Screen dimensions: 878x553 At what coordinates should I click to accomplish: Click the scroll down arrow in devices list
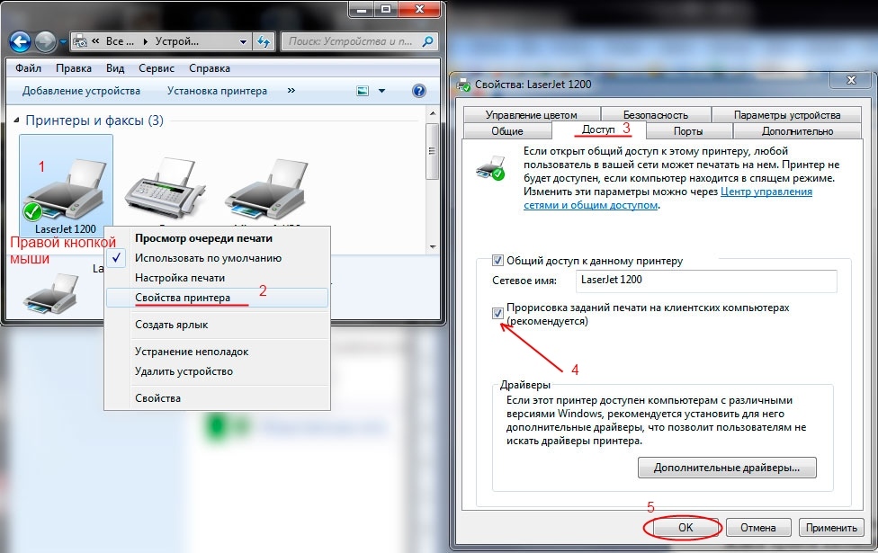point(433,246)
